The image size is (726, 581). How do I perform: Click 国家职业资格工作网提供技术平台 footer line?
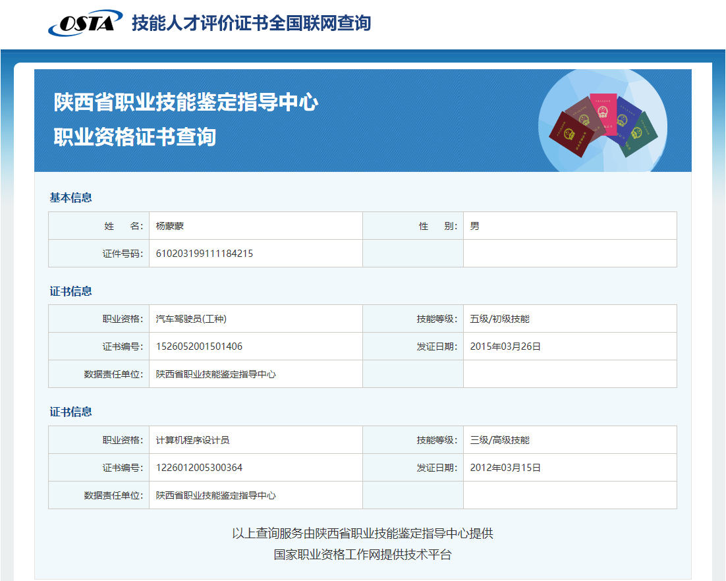point(363,556)
